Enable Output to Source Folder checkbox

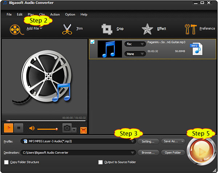(x=100, y=162)
